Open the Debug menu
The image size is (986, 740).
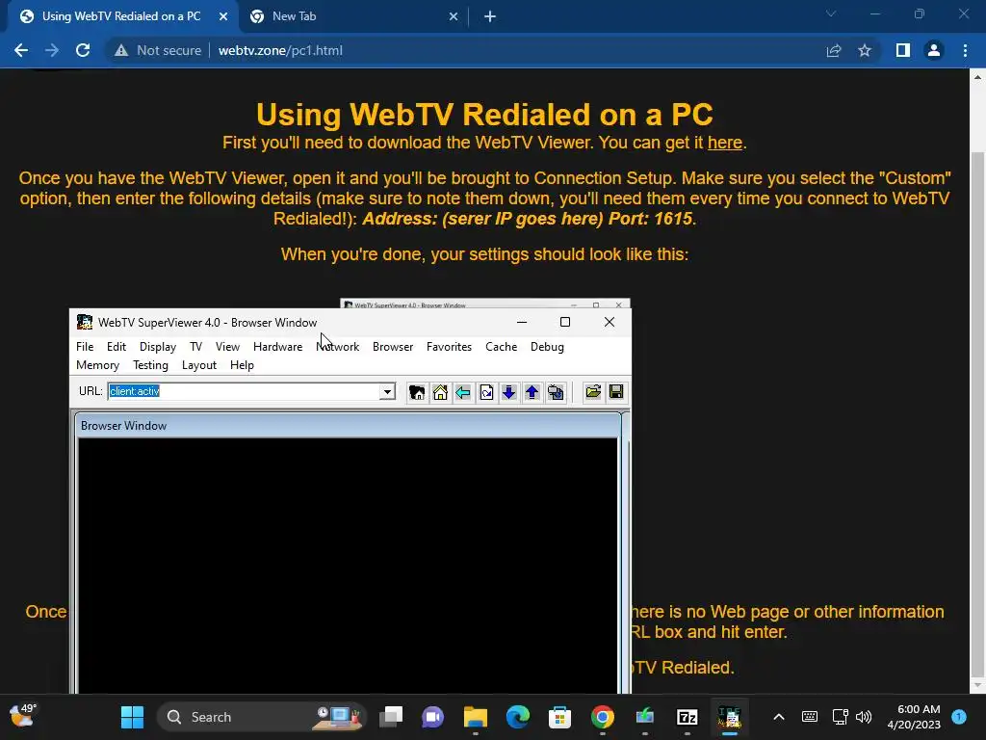click(x=547, y=347)
